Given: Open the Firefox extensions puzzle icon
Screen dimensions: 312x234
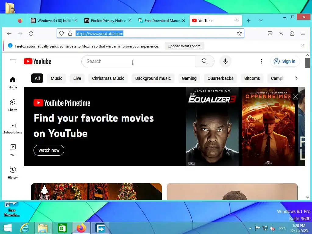Looking at the screenshot, I should tap(292, 33).
